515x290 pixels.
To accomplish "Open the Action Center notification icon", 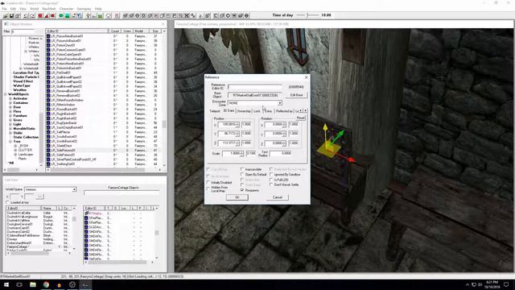I will tap(506, 284).
